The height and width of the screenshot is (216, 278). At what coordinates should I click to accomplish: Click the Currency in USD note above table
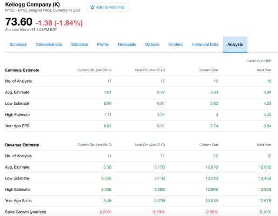[259, 61]
